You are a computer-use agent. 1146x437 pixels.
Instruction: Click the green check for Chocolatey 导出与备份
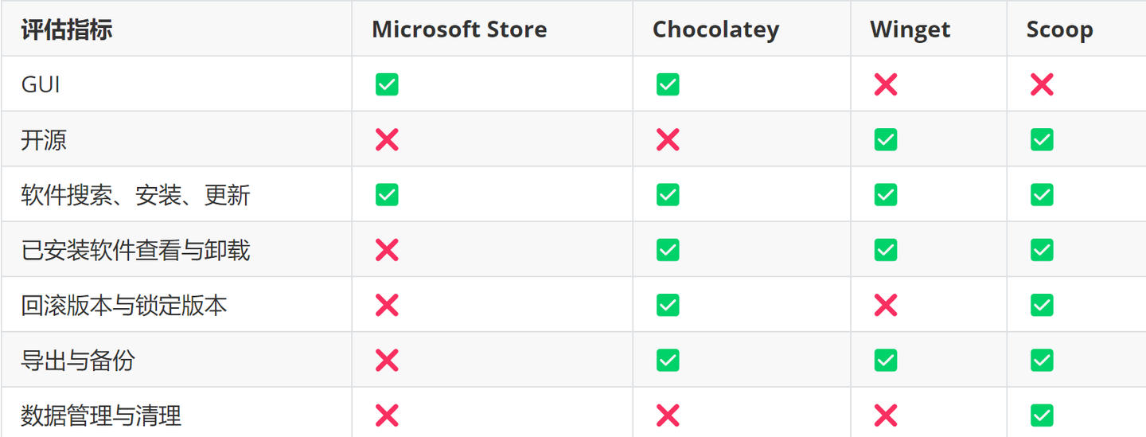[668, 360]
